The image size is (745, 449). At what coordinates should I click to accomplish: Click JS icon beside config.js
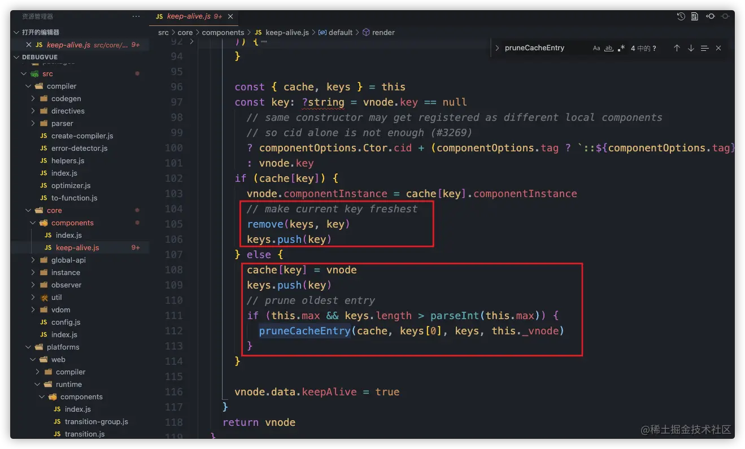coord(43,322)
